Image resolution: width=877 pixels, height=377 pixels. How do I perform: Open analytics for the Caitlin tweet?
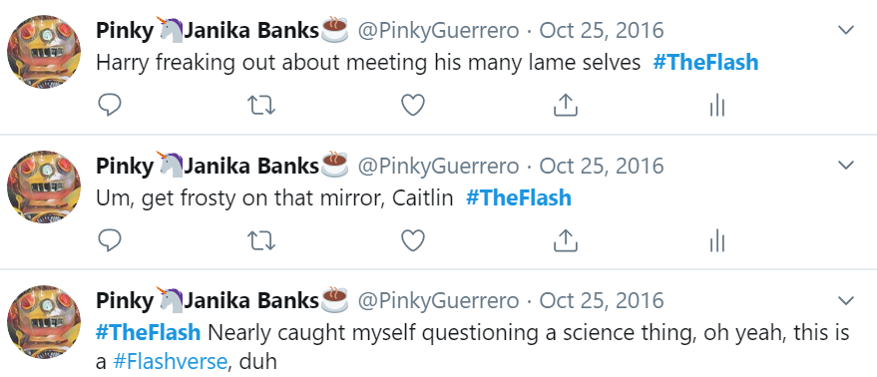click(x=716, y=240)
